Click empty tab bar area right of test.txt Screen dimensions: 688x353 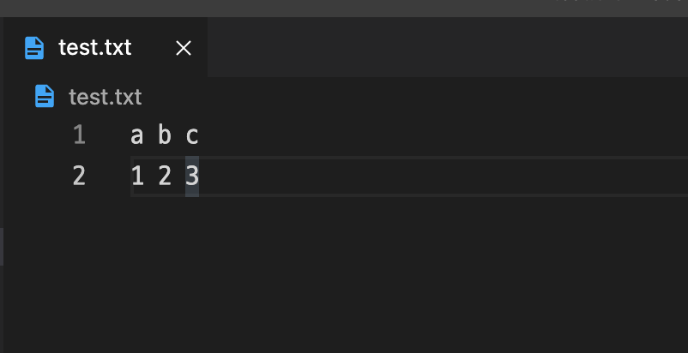tap(446, 48)
